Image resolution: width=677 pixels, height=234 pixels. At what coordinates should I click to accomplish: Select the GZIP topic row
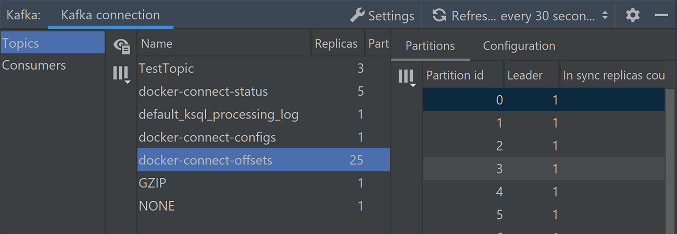click(264, 183)
